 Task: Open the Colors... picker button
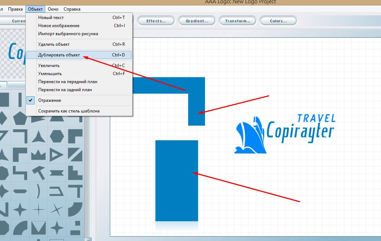click(x=278, y=21)
